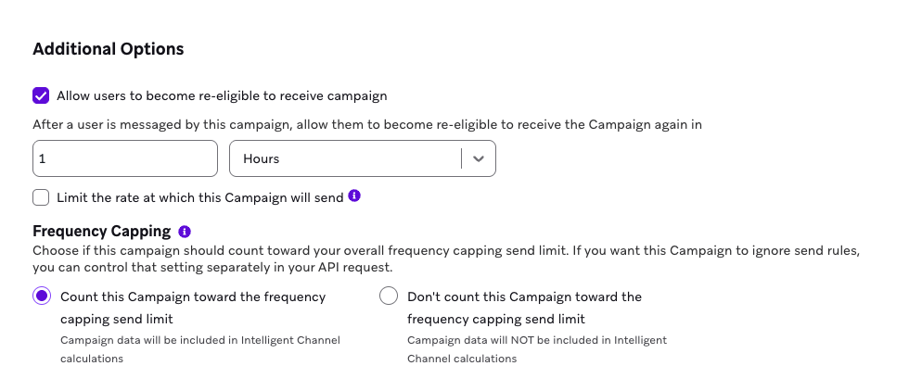Click 'Campaign data will NOT be included' description
The height and width of the screenshot is (391, 922).
(537, 340)
